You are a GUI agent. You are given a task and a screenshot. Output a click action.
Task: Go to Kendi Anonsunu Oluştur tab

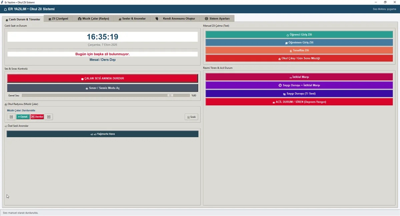[x=175, y=19]
